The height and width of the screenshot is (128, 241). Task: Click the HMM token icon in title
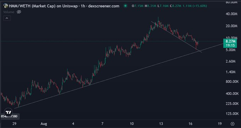[6, 6]
